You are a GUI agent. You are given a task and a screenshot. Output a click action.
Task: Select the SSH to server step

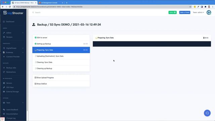pyautogui.click(x=61, y=38)
